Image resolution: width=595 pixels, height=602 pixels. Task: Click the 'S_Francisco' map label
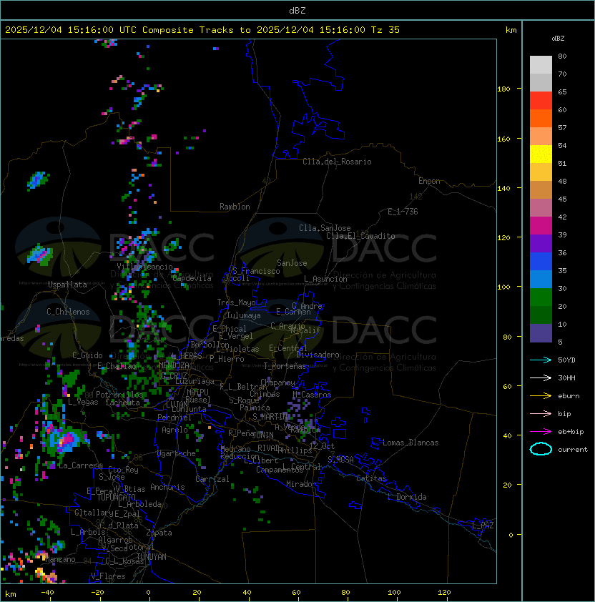pos(256,271)
